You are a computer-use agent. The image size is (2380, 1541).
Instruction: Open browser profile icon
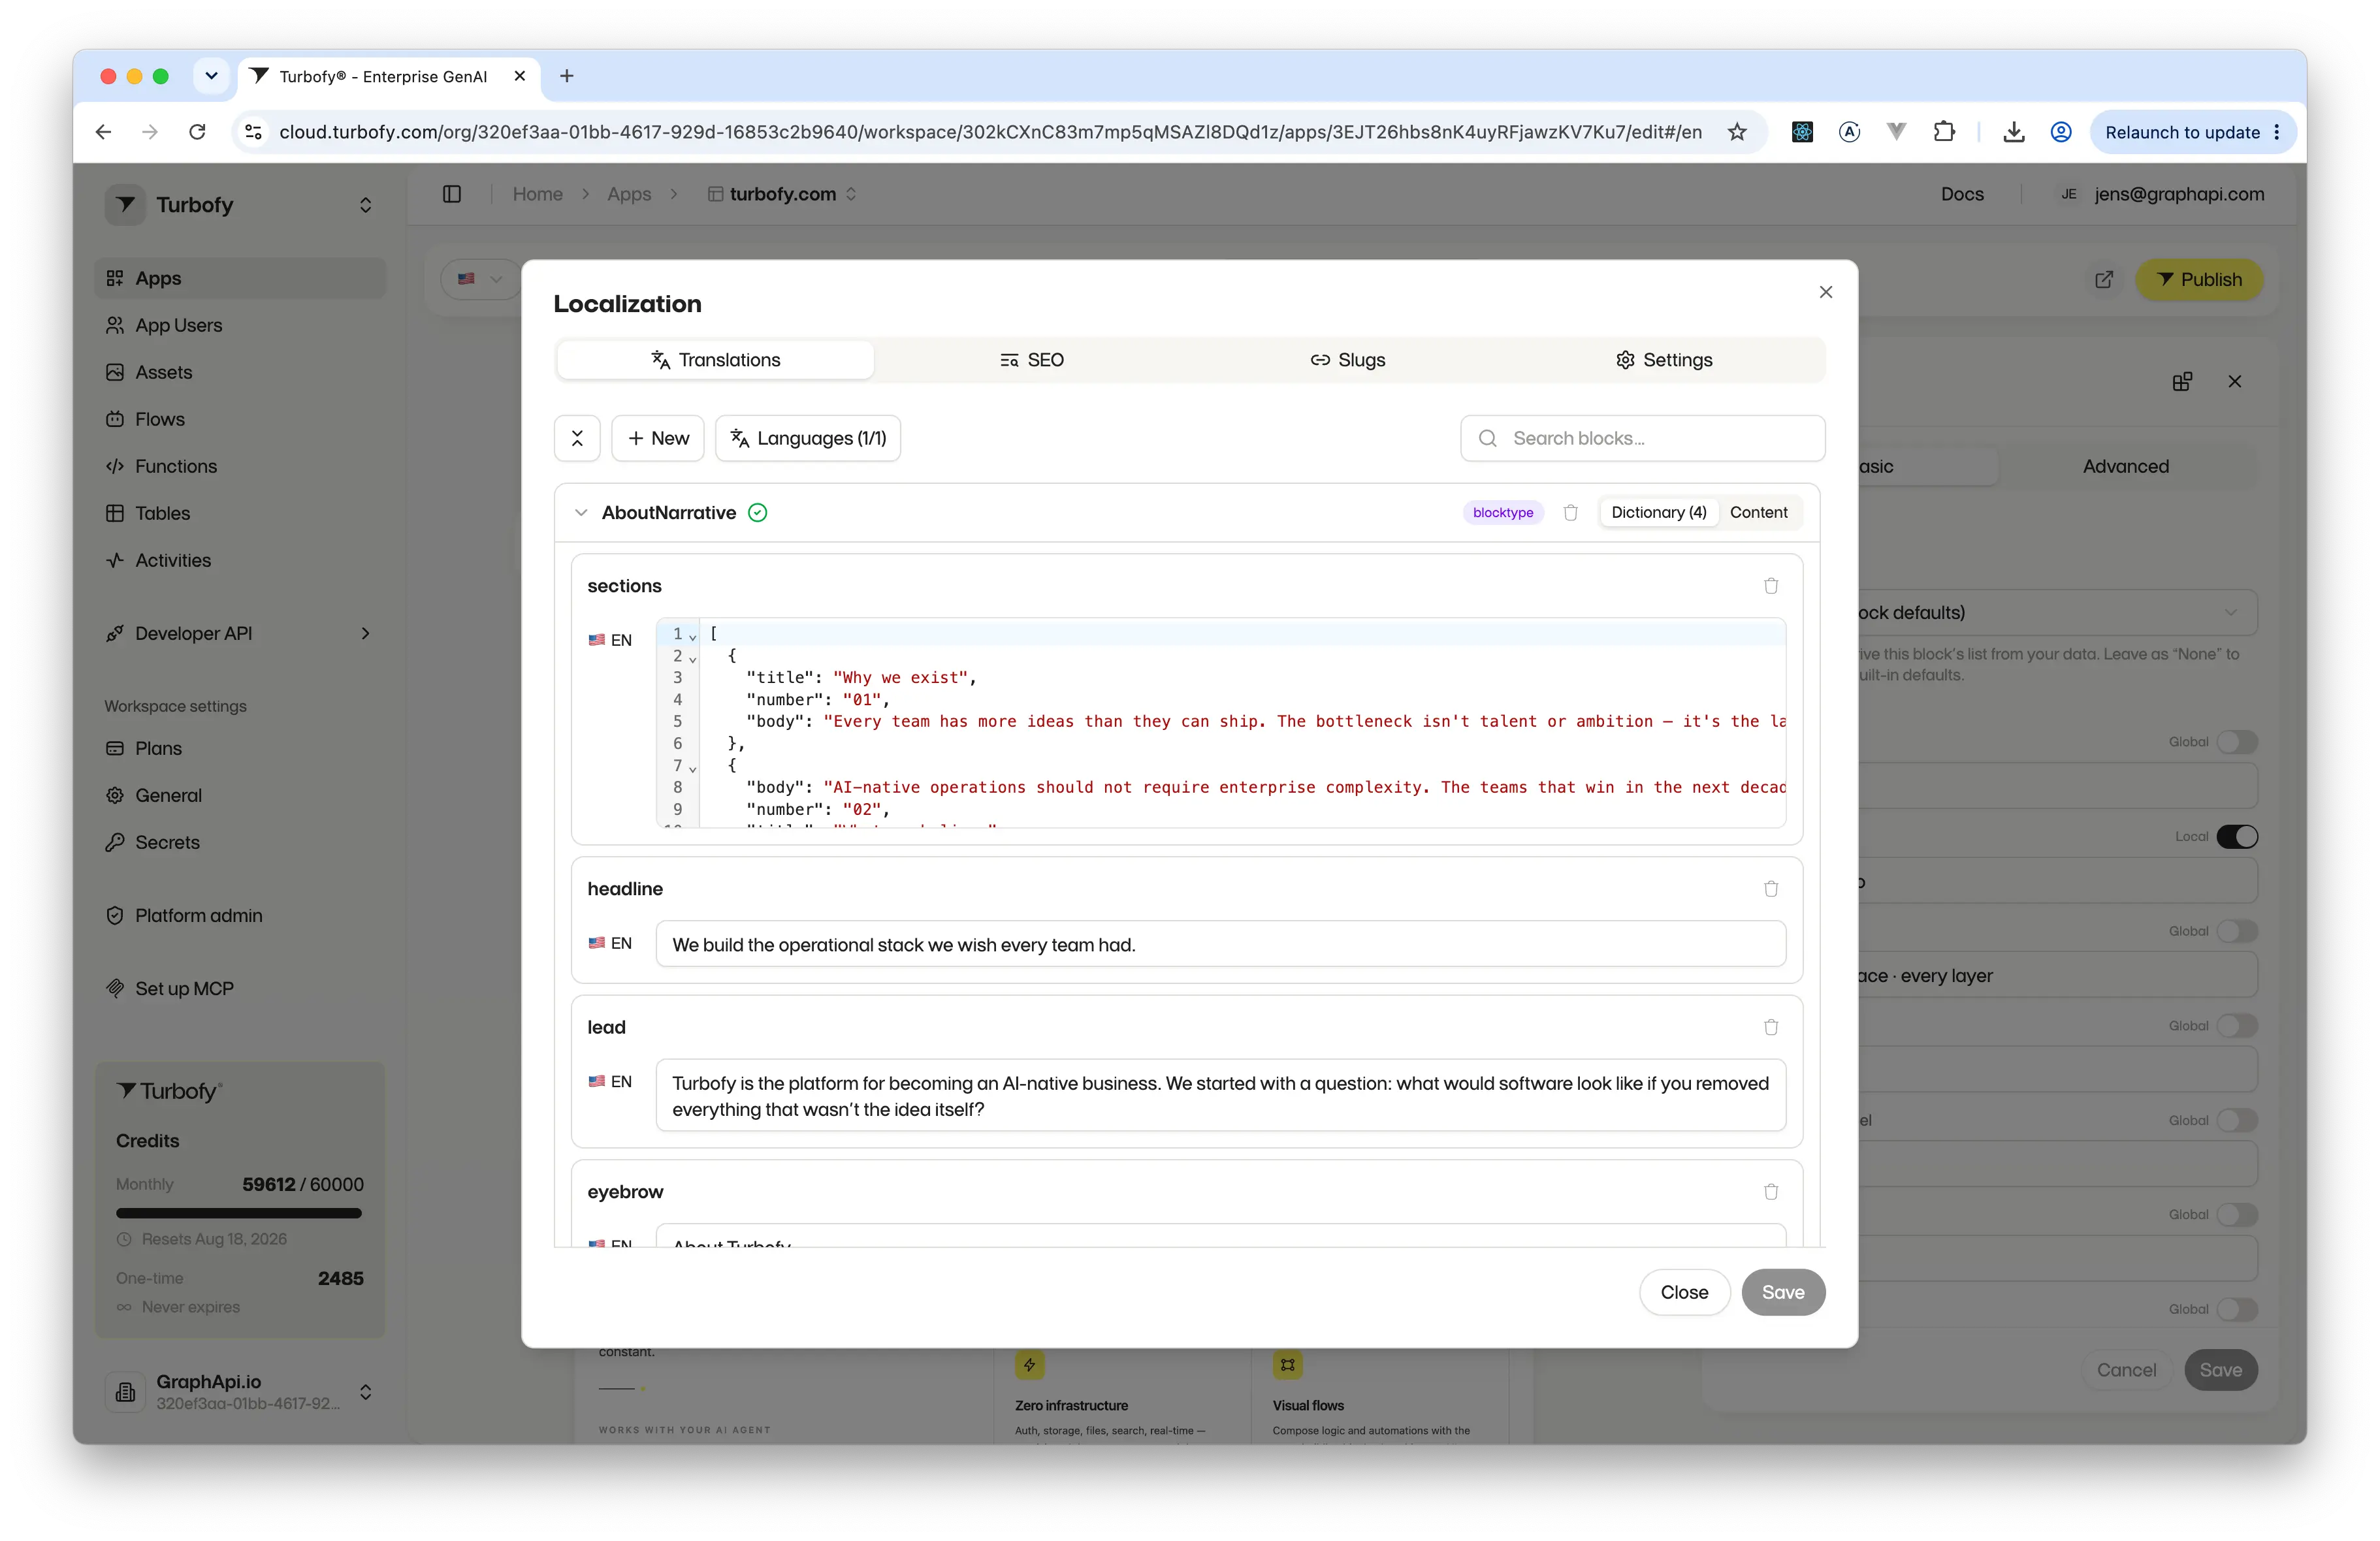point(2061,132)
